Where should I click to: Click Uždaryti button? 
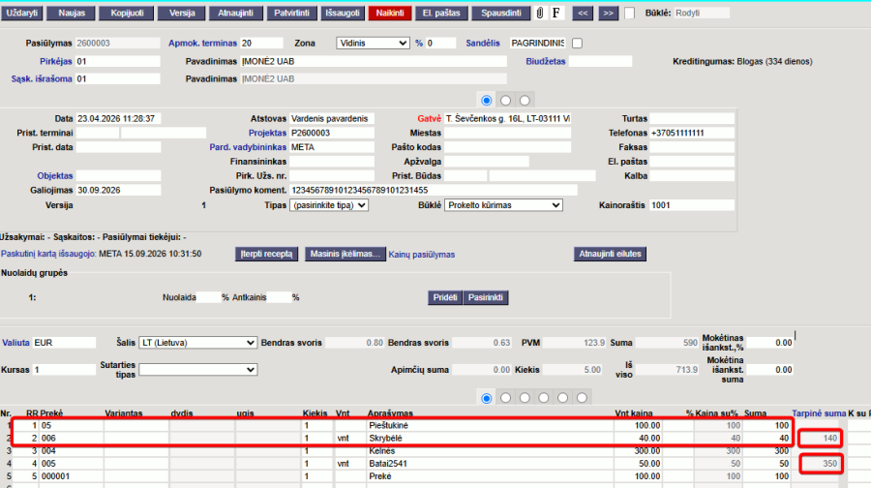(x=21, y=13)
